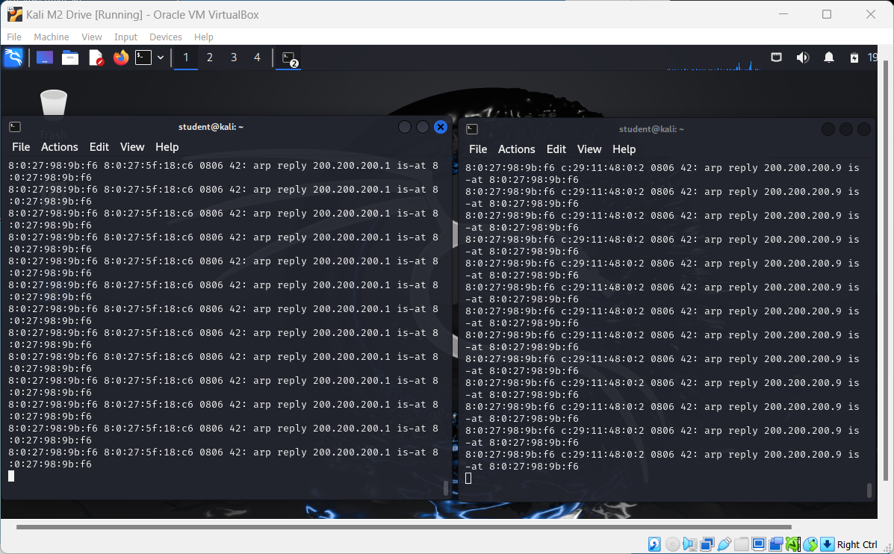The height and width of the screenshot is (554, 894).
Task: Open a terminal emulator from the panel launcher
Action: 143,57
